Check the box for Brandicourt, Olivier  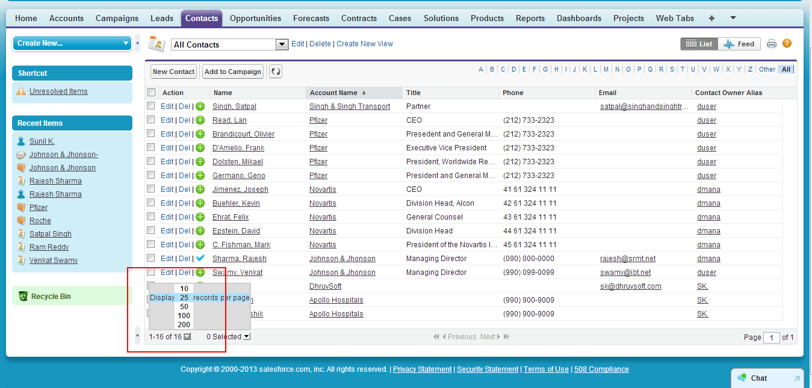coord(152,134)
